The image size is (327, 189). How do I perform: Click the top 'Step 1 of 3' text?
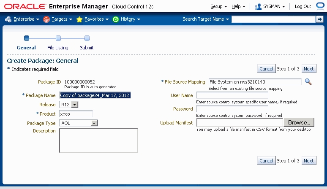[x=288, y=69]
